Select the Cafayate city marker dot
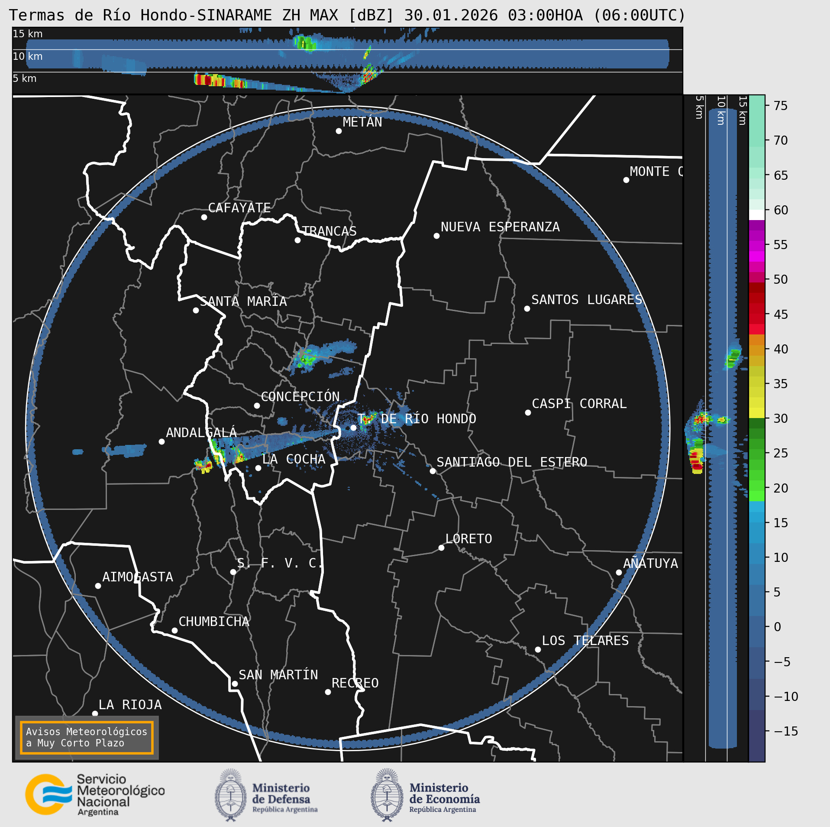Image resolution: width=830 pixels, height=827 pixels. pos(204,217)
